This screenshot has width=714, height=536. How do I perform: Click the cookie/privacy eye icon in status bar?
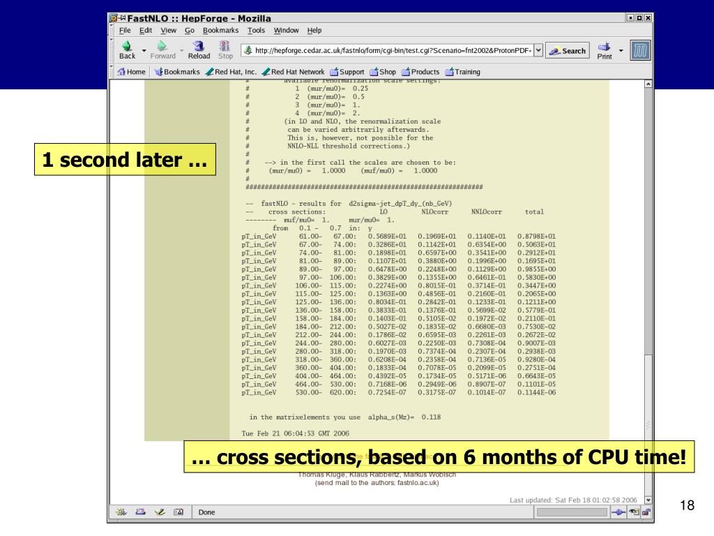[x=635, y=512]
